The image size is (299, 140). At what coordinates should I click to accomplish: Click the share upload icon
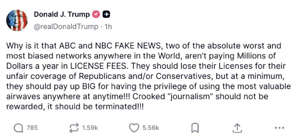[237, 128]
